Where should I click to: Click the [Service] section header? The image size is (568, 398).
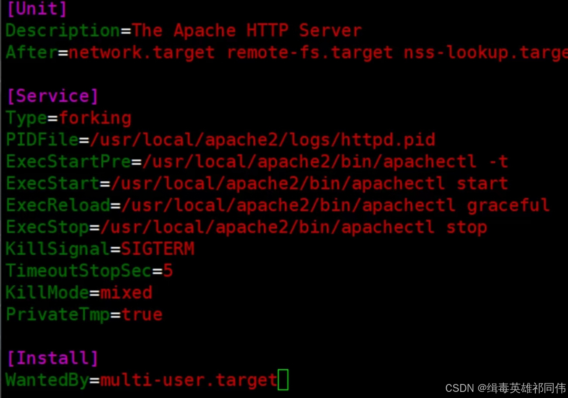[x=52, y=96]
